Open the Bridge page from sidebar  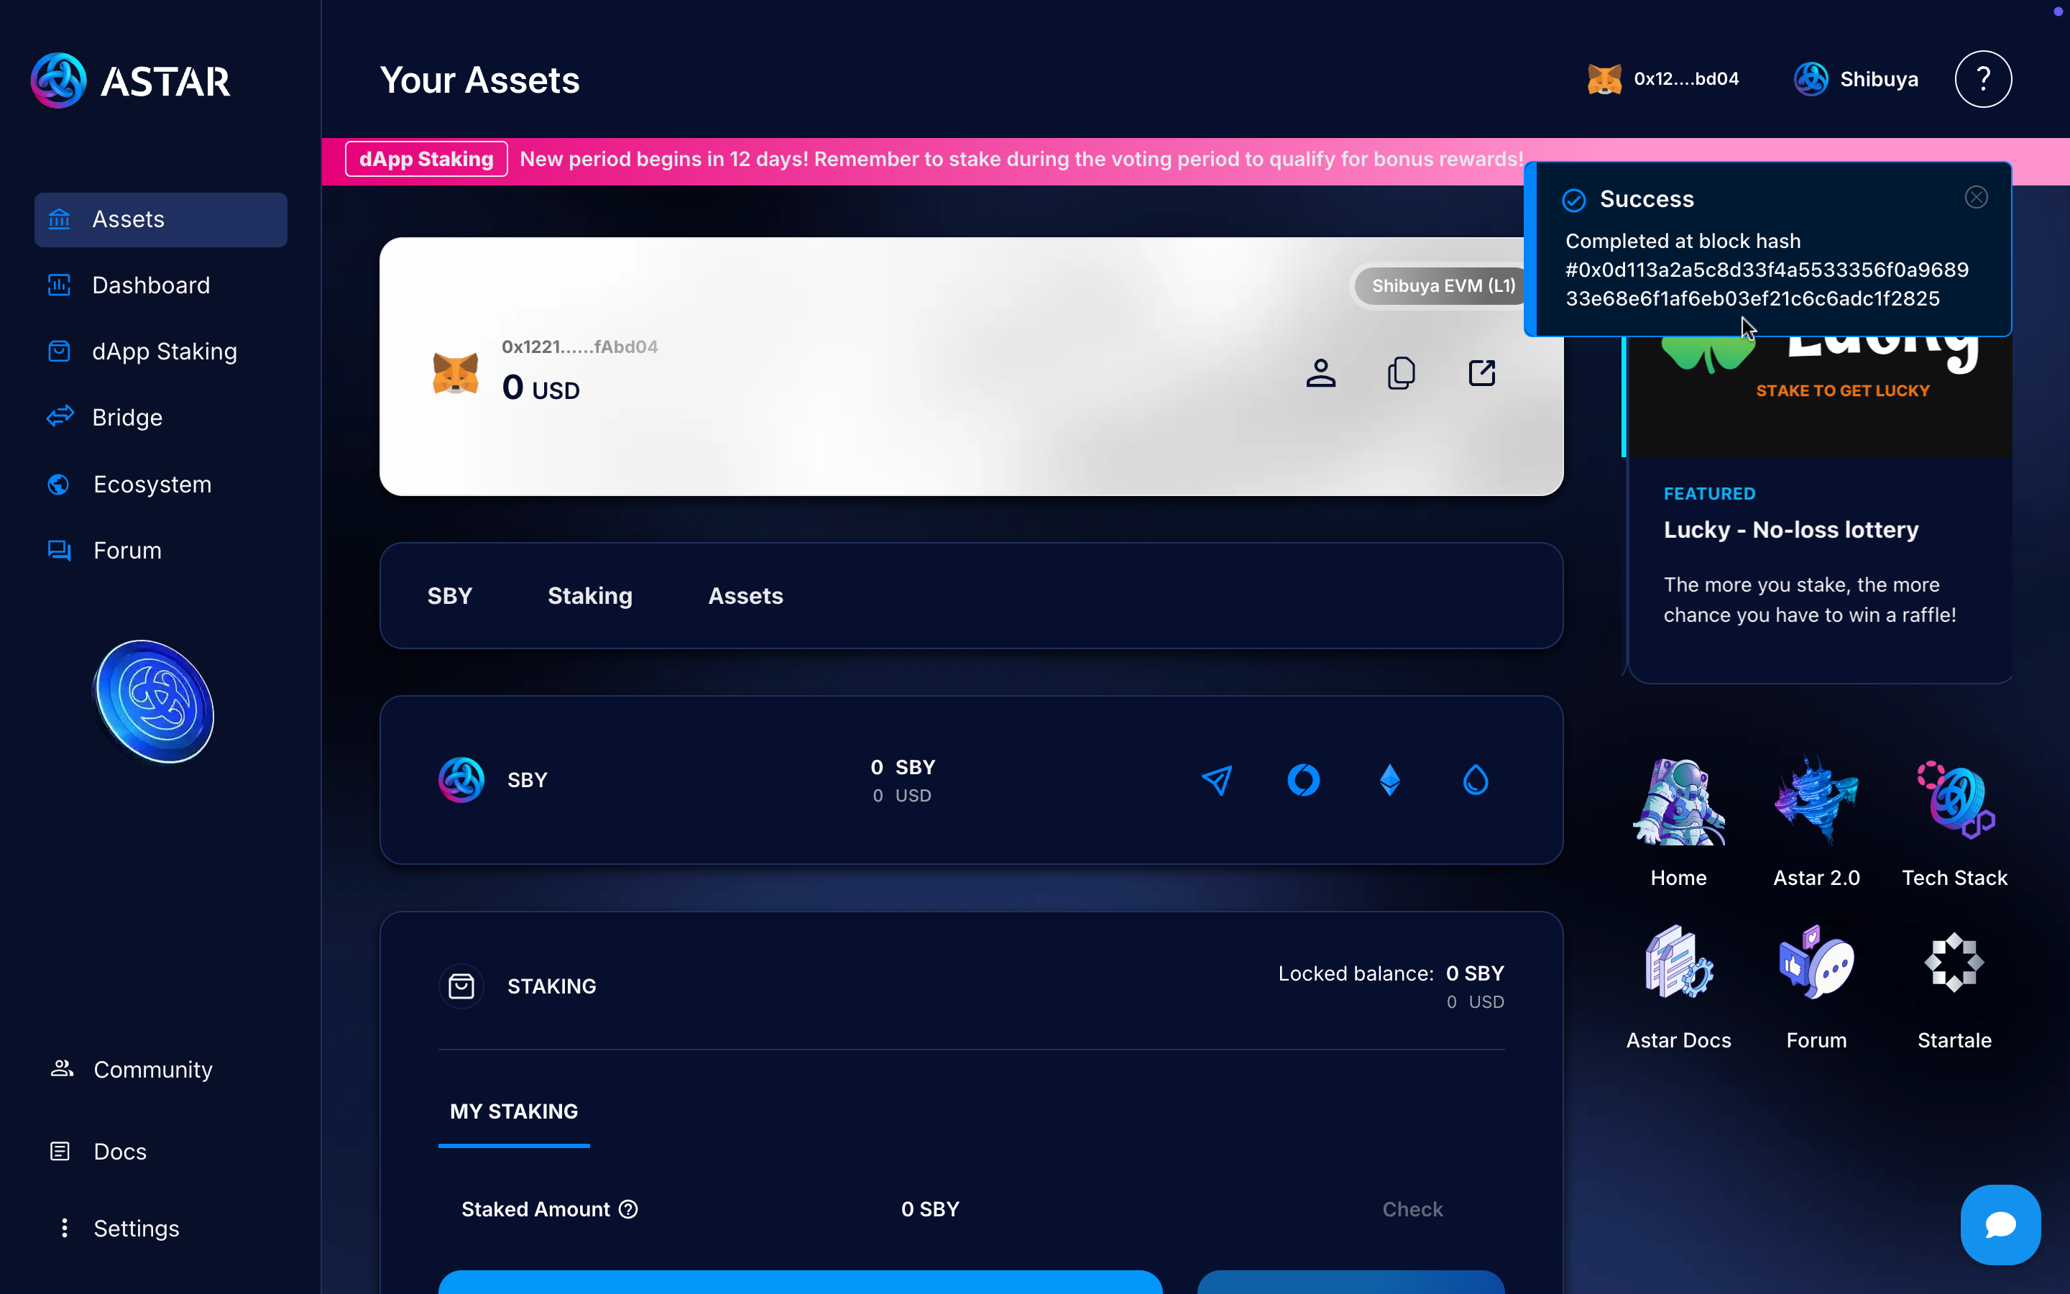tap(126, 418)
